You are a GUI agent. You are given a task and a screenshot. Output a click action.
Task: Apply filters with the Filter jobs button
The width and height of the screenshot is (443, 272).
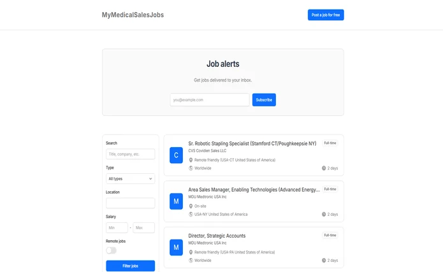coord(130,266)
